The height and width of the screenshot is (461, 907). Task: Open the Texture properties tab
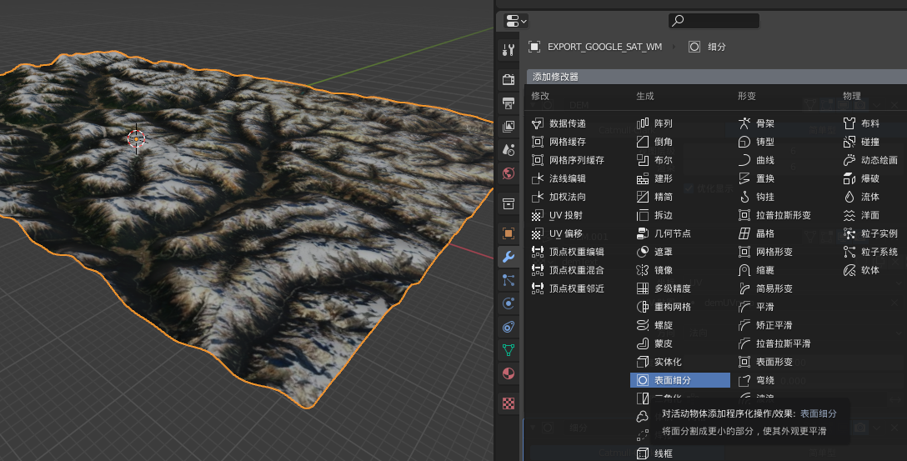coord(509,403)
